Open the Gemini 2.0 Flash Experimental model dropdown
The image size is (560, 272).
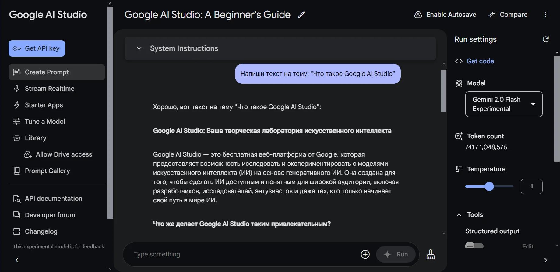pos(504,104)
